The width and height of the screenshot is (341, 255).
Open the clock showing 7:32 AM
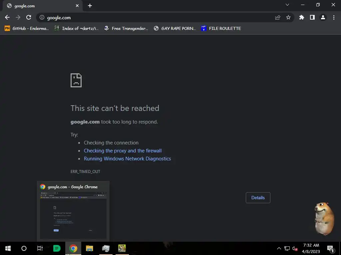[311, 248]
